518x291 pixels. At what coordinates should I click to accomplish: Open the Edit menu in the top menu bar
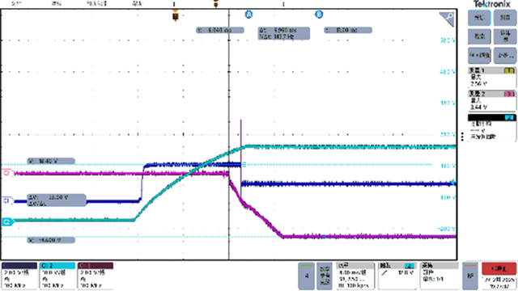(x=57, y=3)
